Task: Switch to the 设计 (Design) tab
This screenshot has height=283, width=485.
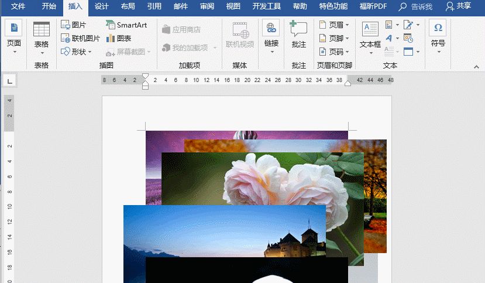Action: tap(101, 6)
